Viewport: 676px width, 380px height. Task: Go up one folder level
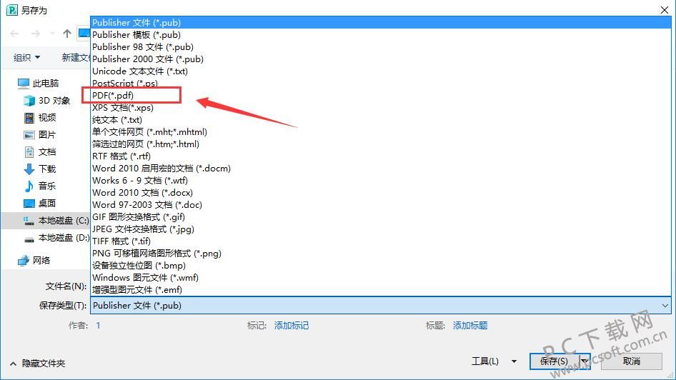point(67,33)
